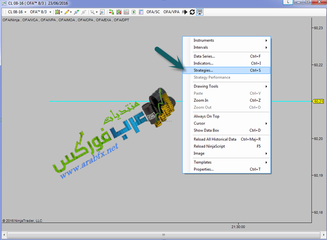Expand the Image submenu
327x240 pixels.
pos(227,154)
